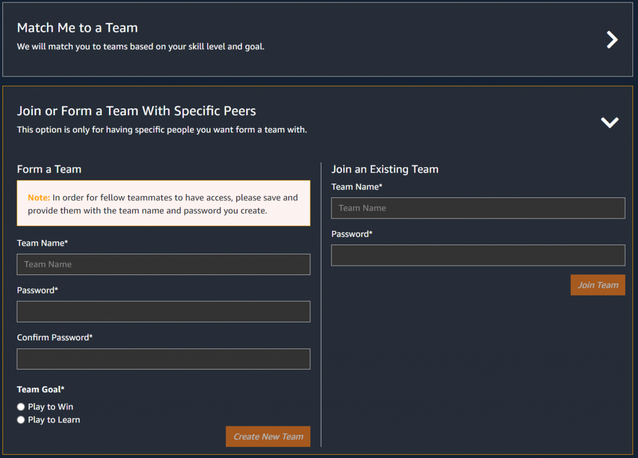The width and height of the screenshot is (638, 458).
Task: Click the Play to Learn label text
Action: (x=54, y=420)
